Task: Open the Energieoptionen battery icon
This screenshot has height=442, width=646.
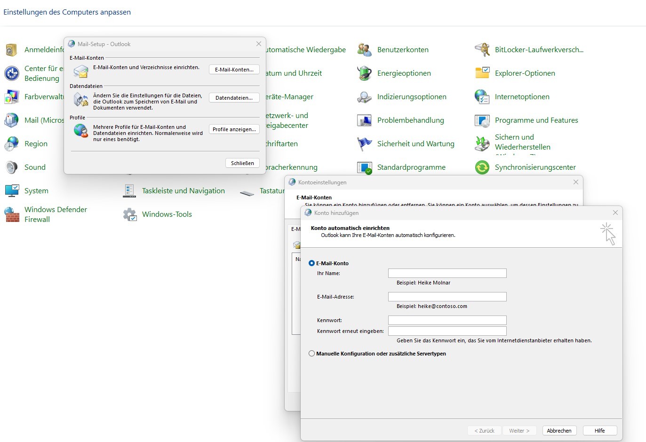Action: pyautogui.click(x=365, y=73)
